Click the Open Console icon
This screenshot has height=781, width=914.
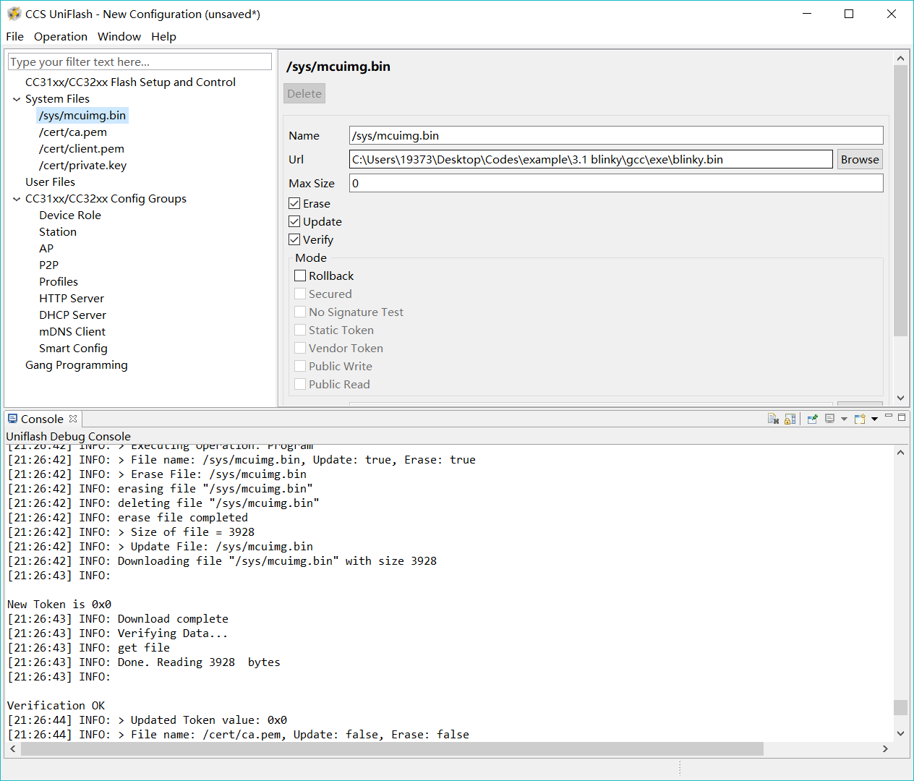(859, 419)
